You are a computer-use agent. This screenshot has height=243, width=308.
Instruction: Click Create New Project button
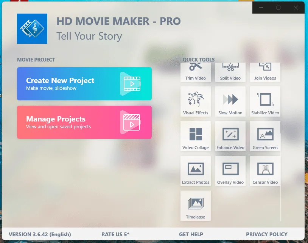pyautogui.click(x=84, y=84)
